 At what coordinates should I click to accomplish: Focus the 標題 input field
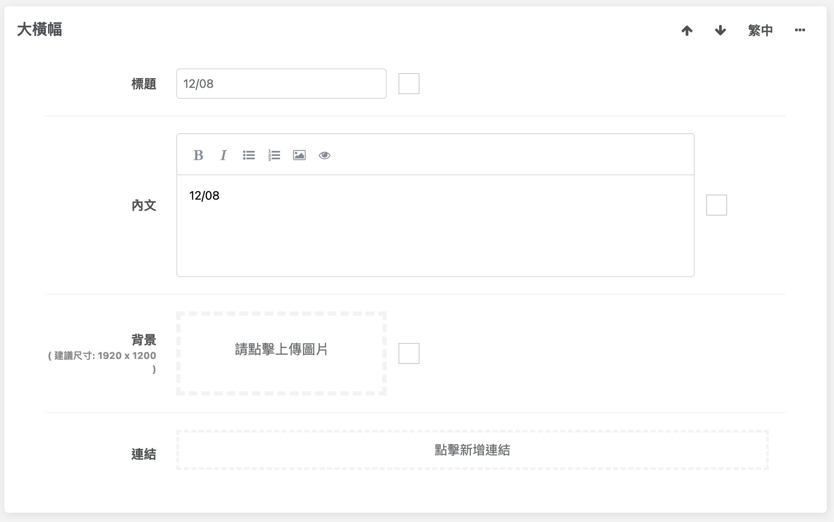pos(281,84)
